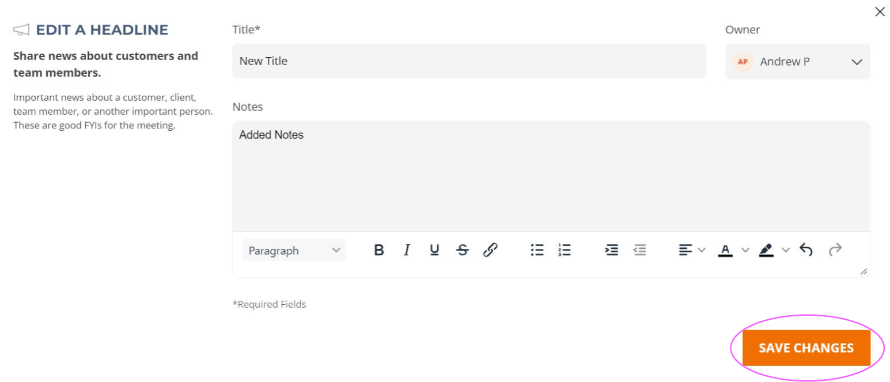The width and height of the screenshot is (890, 382).
Task: Apply the black font color swatch
Action: click(x=725, y=250)
